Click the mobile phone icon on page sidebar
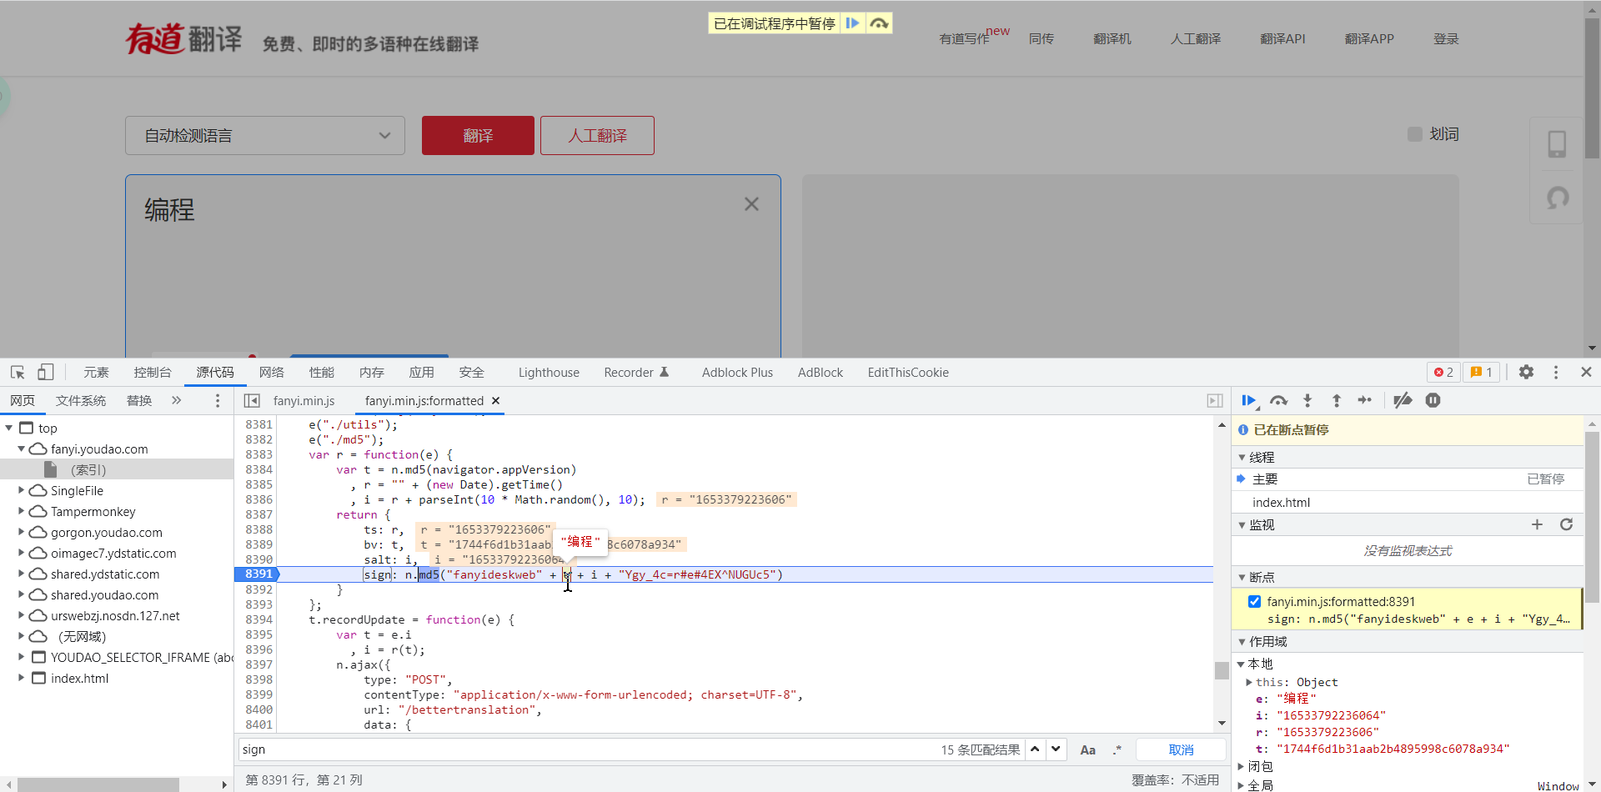The height and width of the screenshot is (792, 1601). tap(1557, 144)
